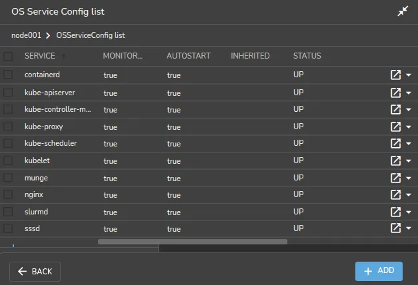Select the slurmd service name

36,212
